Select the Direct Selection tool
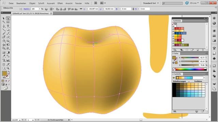 (8, 18)
